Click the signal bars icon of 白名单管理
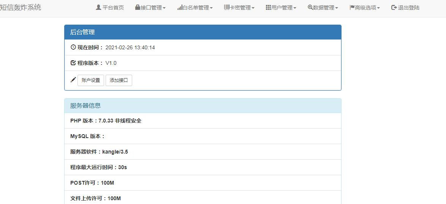The height and width of the screenshot is (204, 446). [180, 7]
